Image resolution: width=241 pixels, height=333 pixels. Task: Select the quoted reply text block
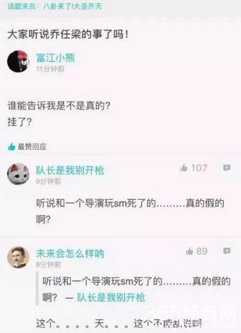134,289
